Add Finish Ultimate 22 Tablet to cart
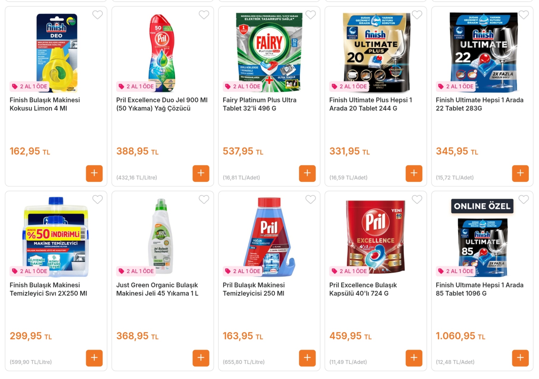This screenshot has height=379, width=539. point(520,173)
